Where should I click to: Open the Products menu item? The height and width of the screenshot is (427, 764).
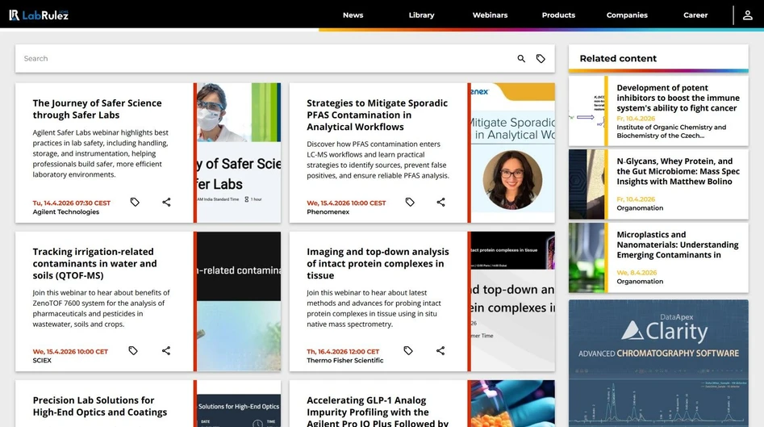[558, 15]
